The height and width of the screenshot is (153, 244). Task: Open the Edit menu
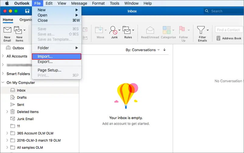tap(49, 3)
